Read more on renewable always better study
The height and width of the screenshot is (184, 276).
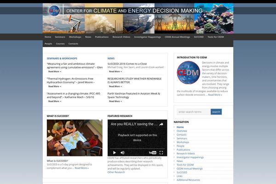pyautogui.click(x=115, y=86)
